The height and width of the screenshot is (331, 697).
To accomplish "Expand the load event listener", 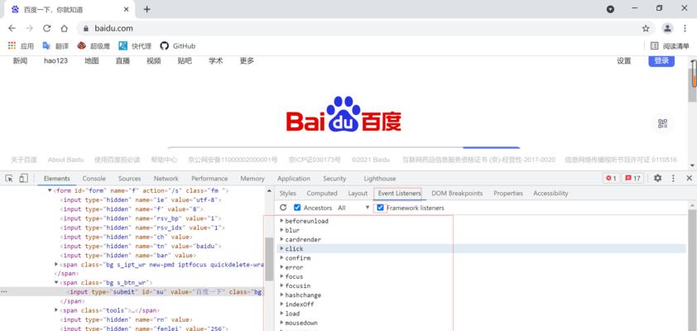I will point(281,314).
